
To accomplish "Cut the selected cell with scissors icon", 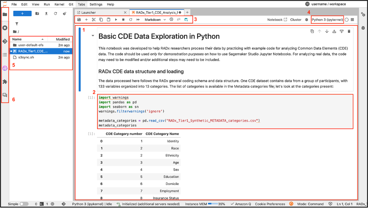I will [x=94, y=20].
